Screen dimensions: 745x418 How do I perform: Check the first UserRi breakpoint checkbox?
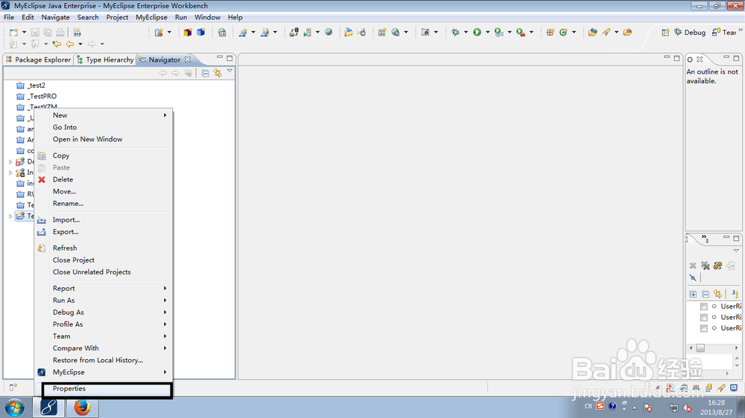pyautogui.click(x=704, y=306)
